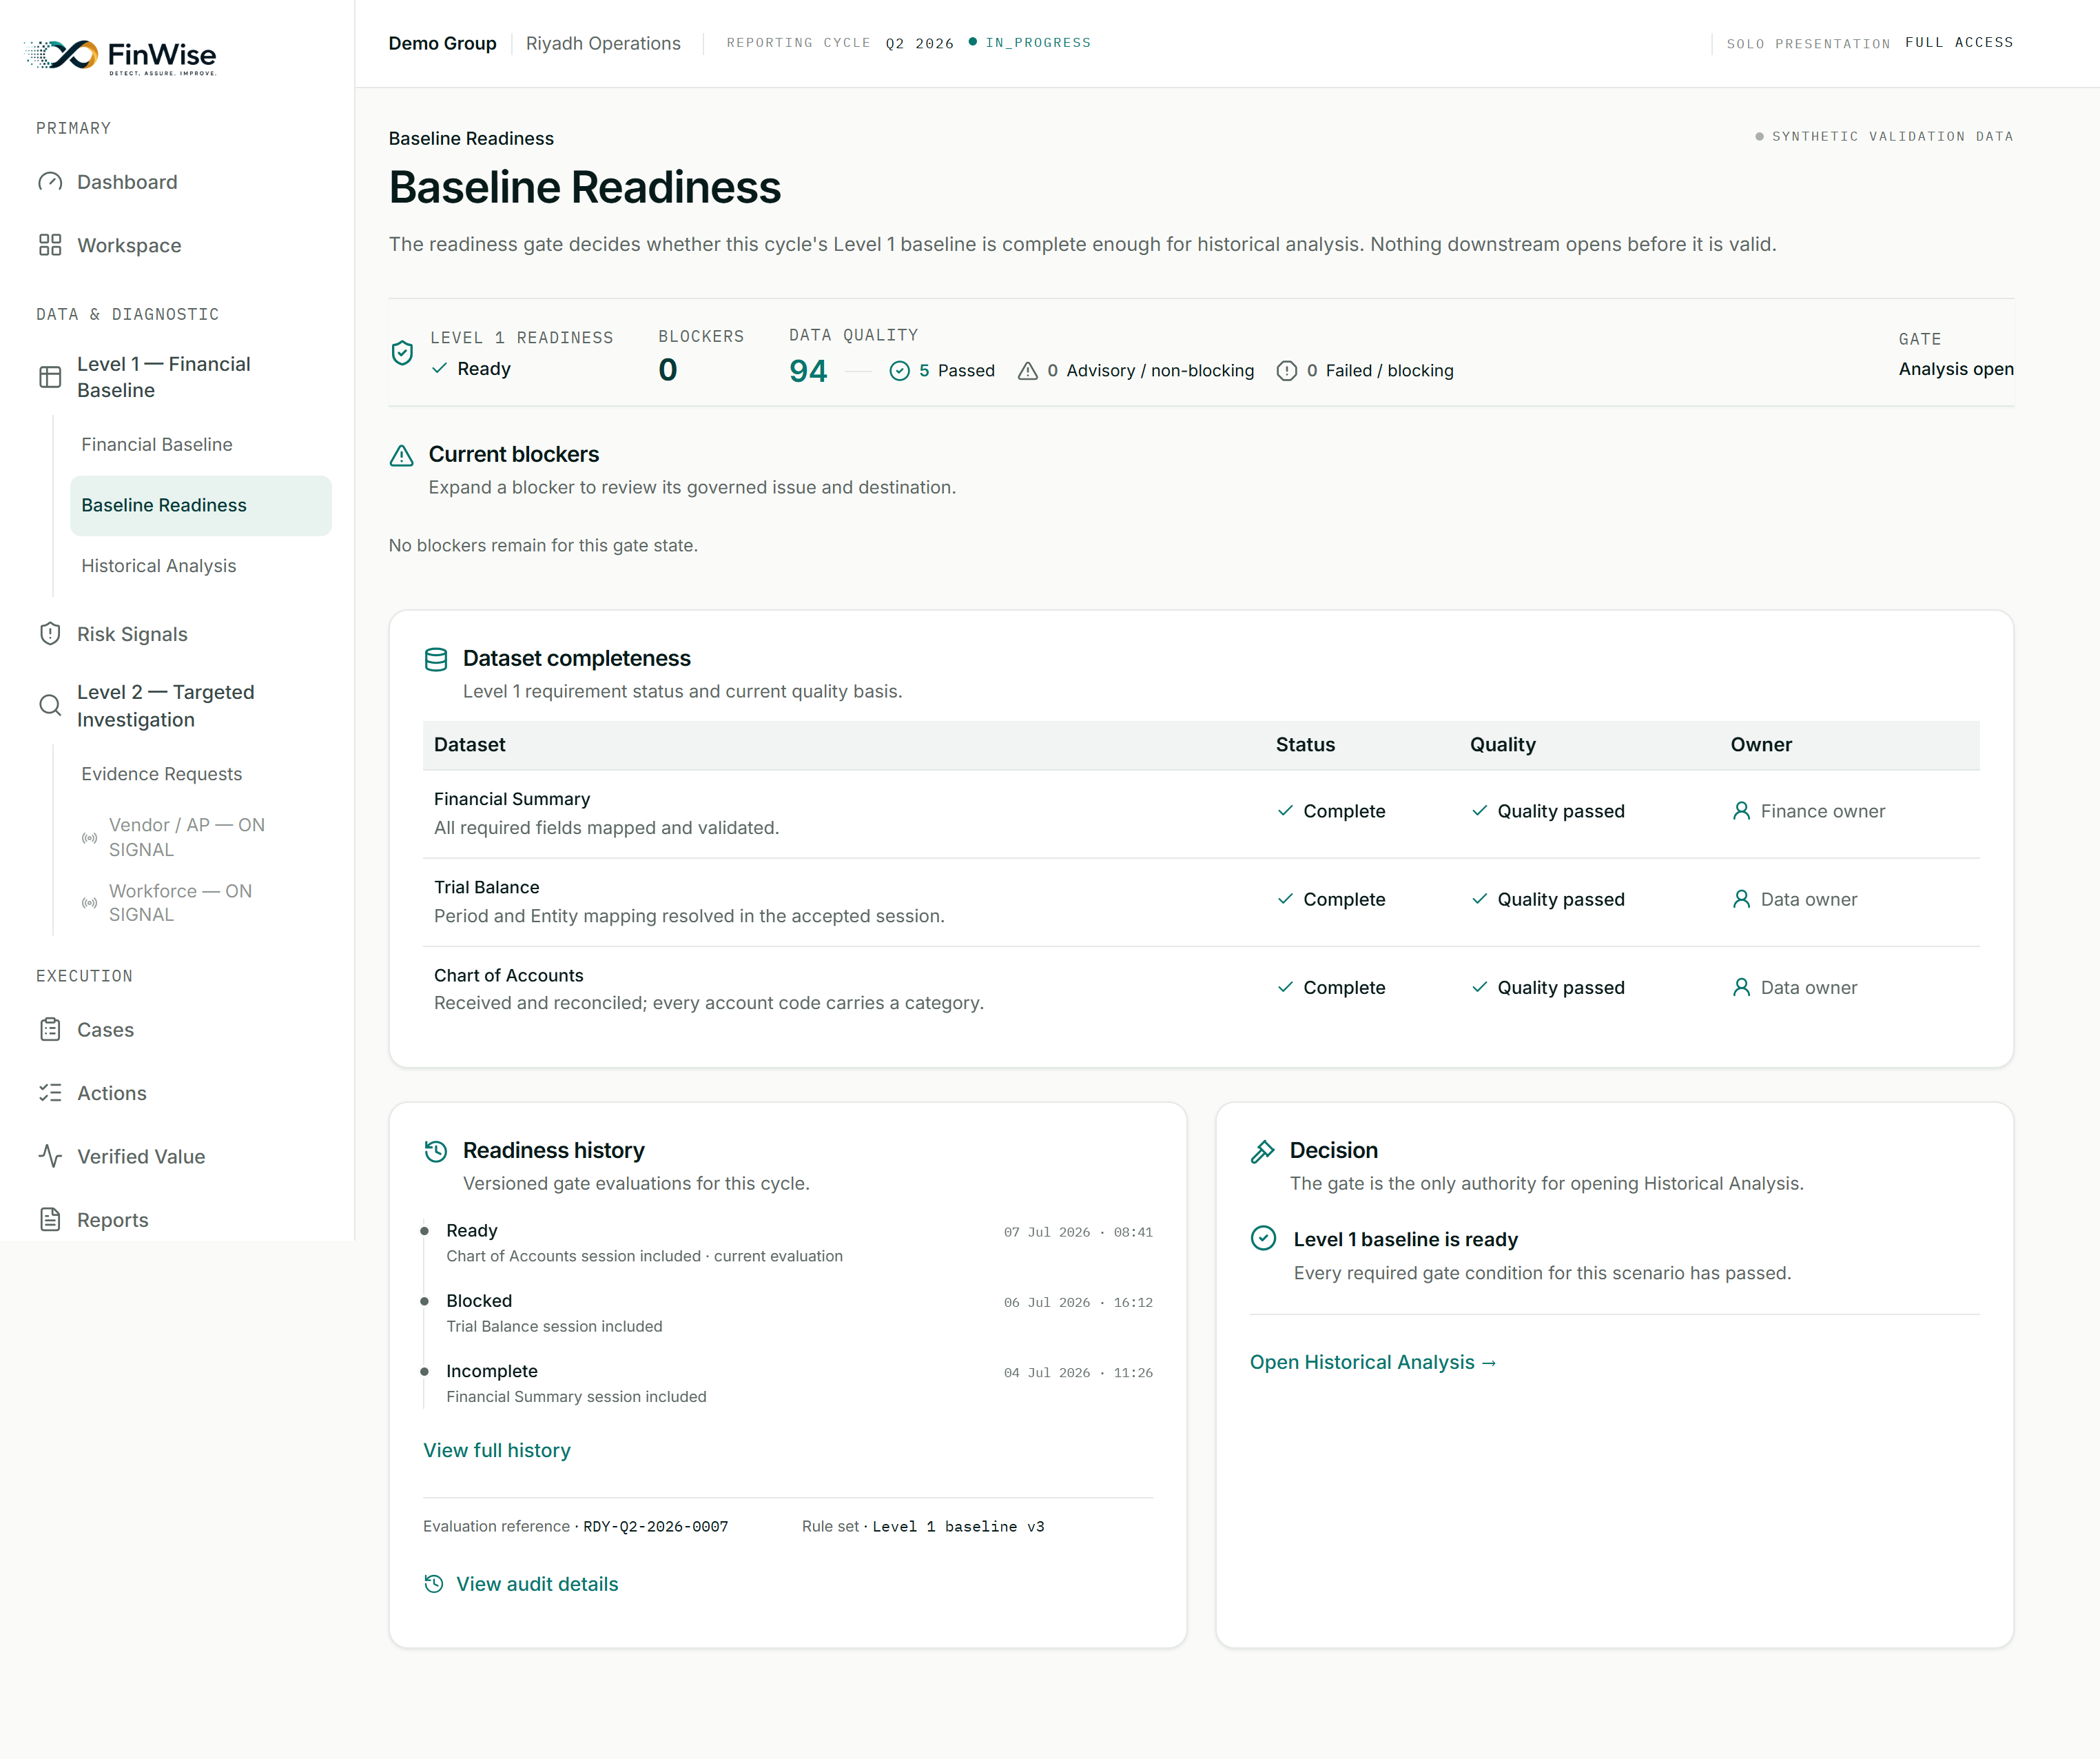Select Vendor / AP — ON SIGNAL item
Image resolution: width=2100 pixels, height=1759 pixels.
point(187,837)
